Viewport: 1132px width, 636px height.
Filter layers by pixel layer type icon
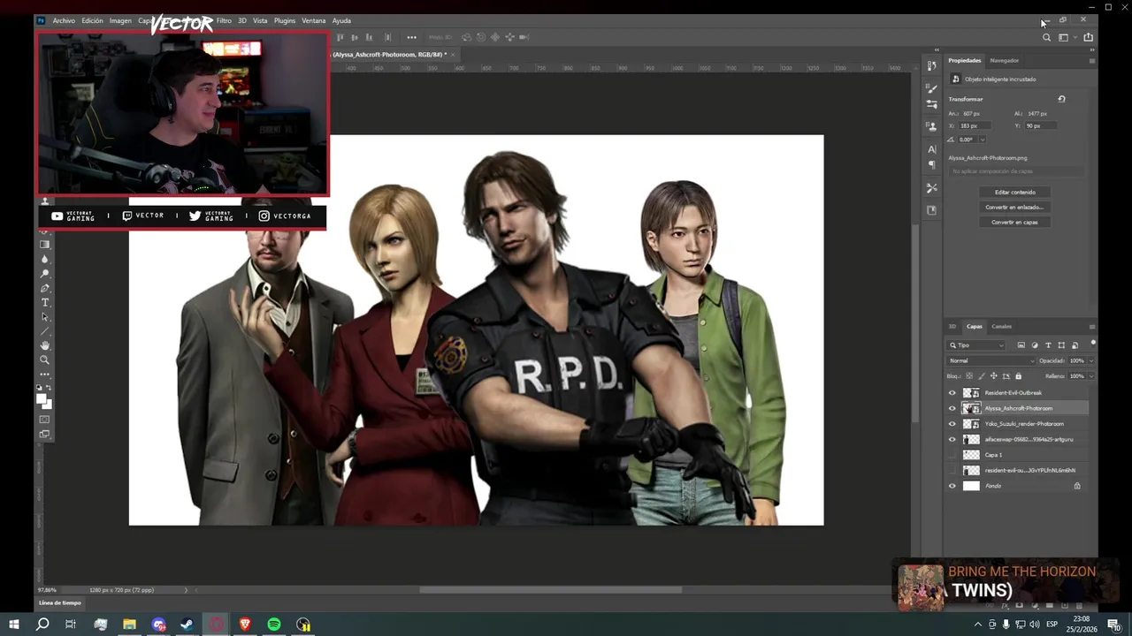click(1021, 345)
